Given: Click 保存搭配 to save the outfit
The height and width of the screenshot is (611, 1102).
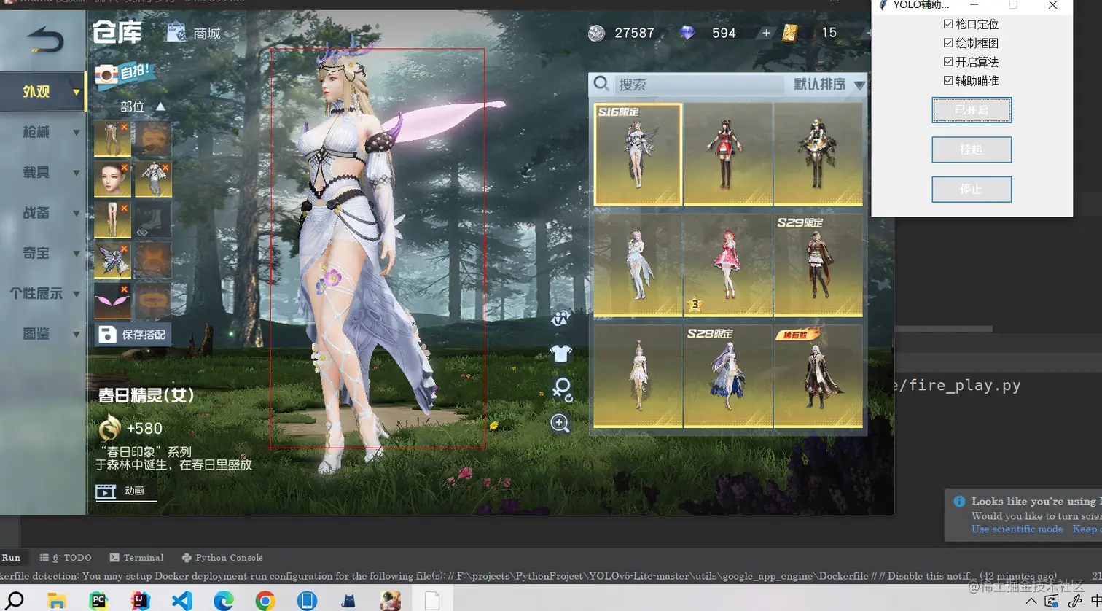Looking at the screenshot, I should [133, 335].
